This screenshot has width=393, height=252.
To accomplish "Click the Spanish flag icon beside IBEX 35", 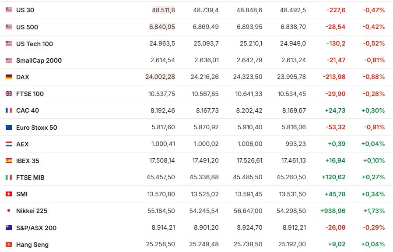I will click(9, 161).
